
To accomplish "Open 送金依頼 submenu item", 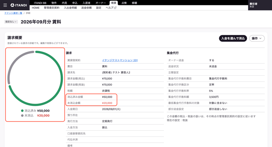I will coord(86,8).
